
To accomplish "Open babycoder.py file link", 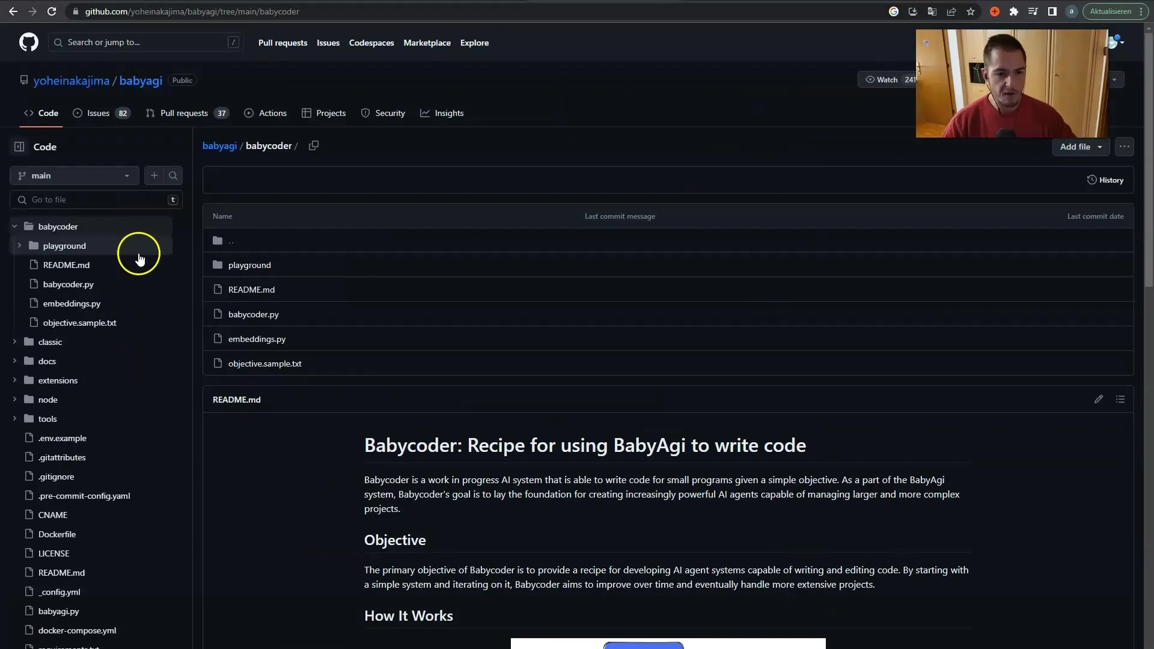I will pyautogui.click(x=254, y=314).
